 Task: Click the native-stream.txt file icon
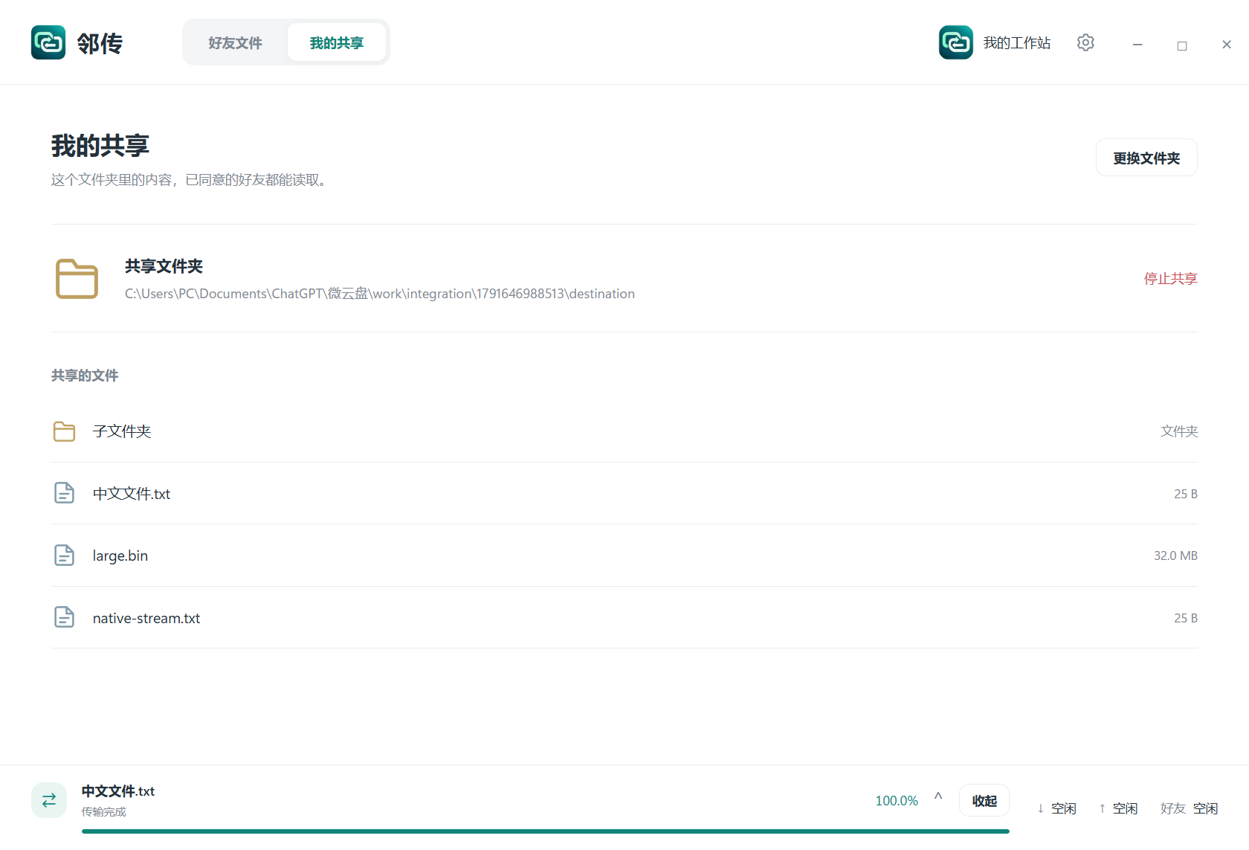[65, 617]
